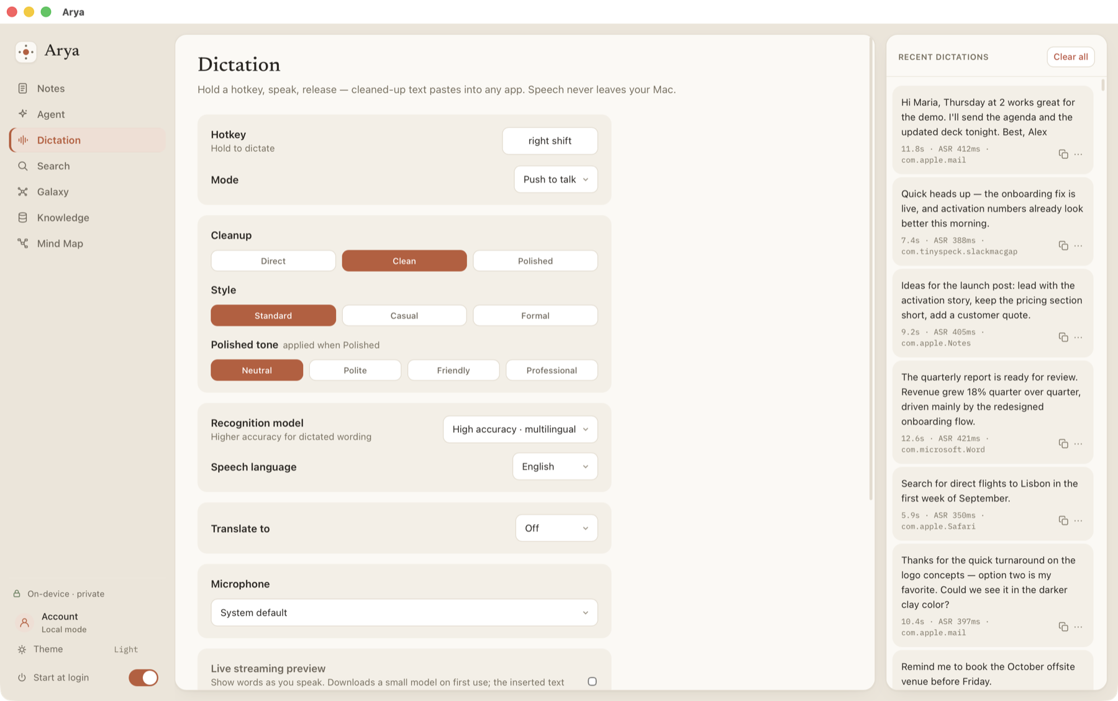Open the Knowledge section
Image resolution: width=1118 pixels, height=701 pixels.
pyautogui.click(x=88, y=217)
